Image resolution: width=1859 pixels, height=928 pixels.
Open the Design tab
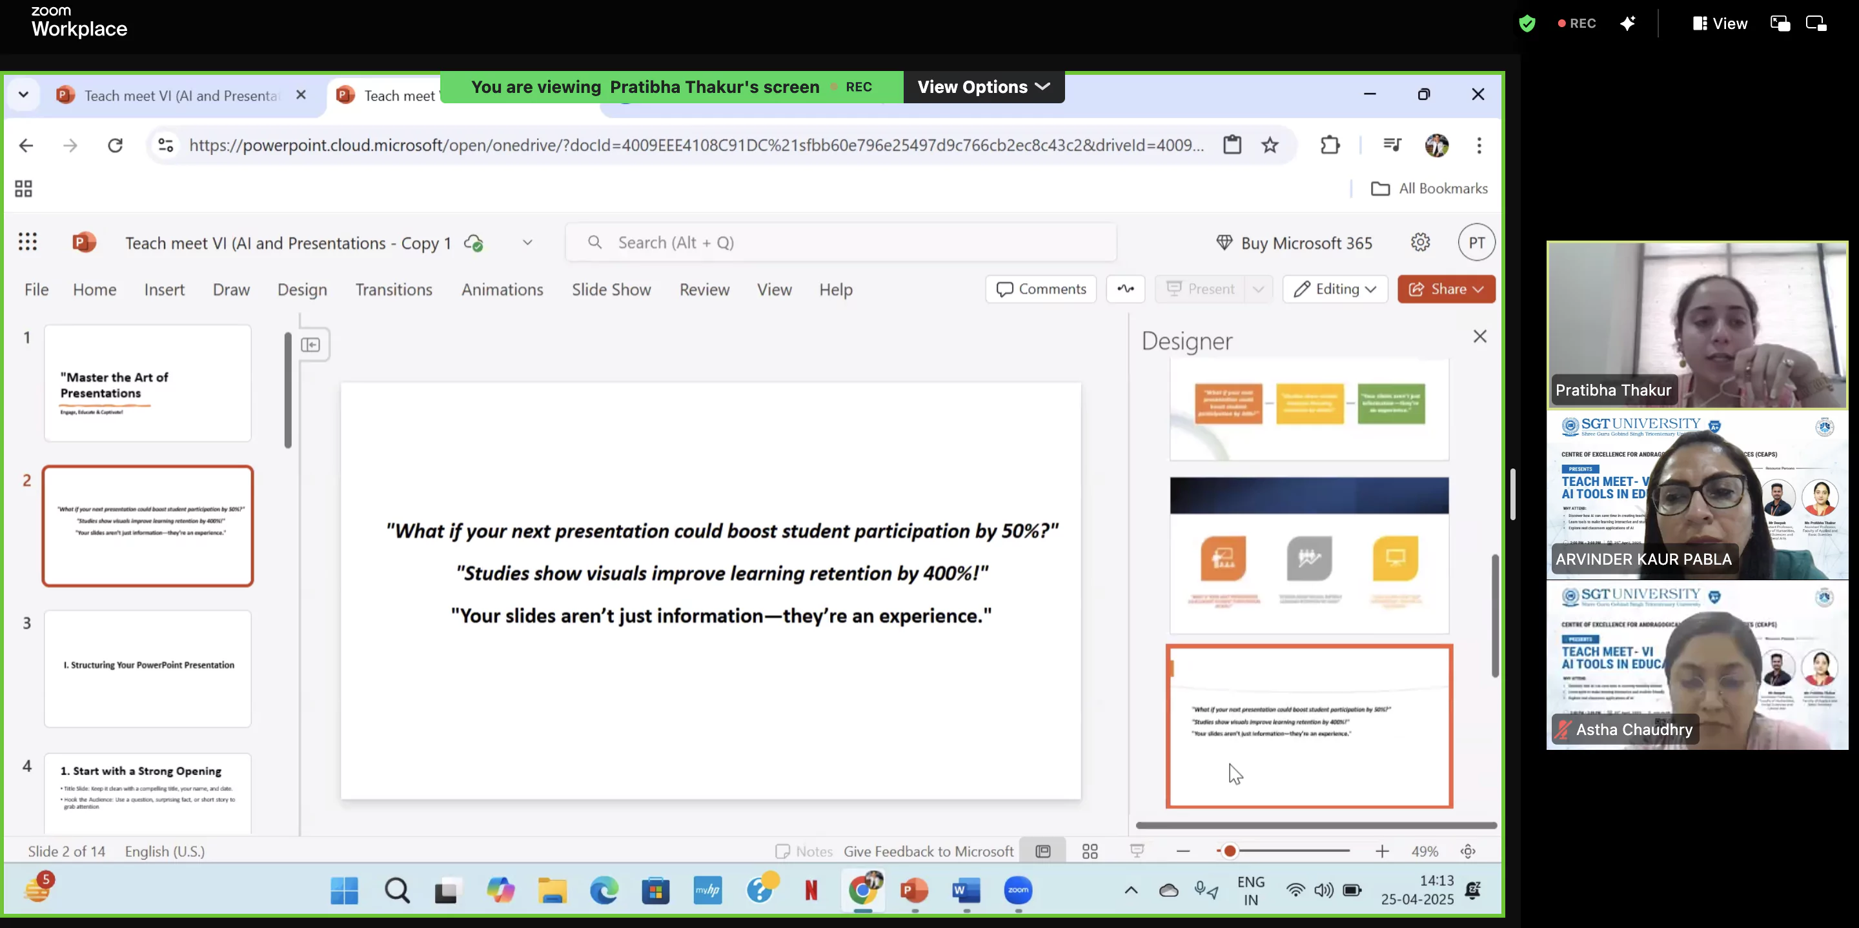coord(302,289)
